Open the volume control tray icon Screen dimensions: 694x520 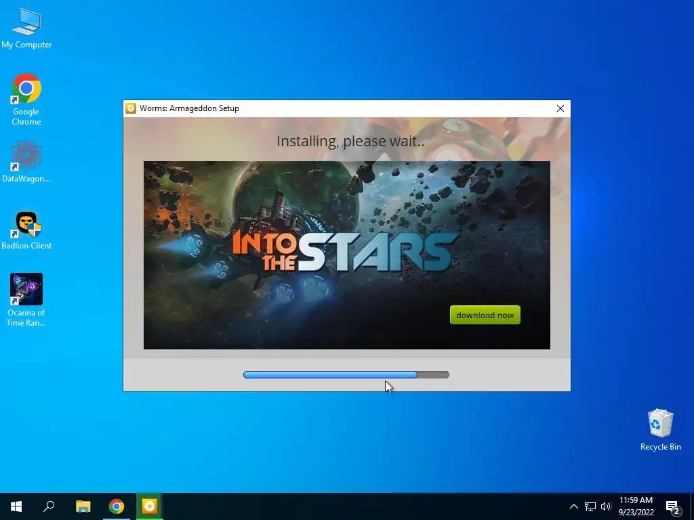[606, 506]
